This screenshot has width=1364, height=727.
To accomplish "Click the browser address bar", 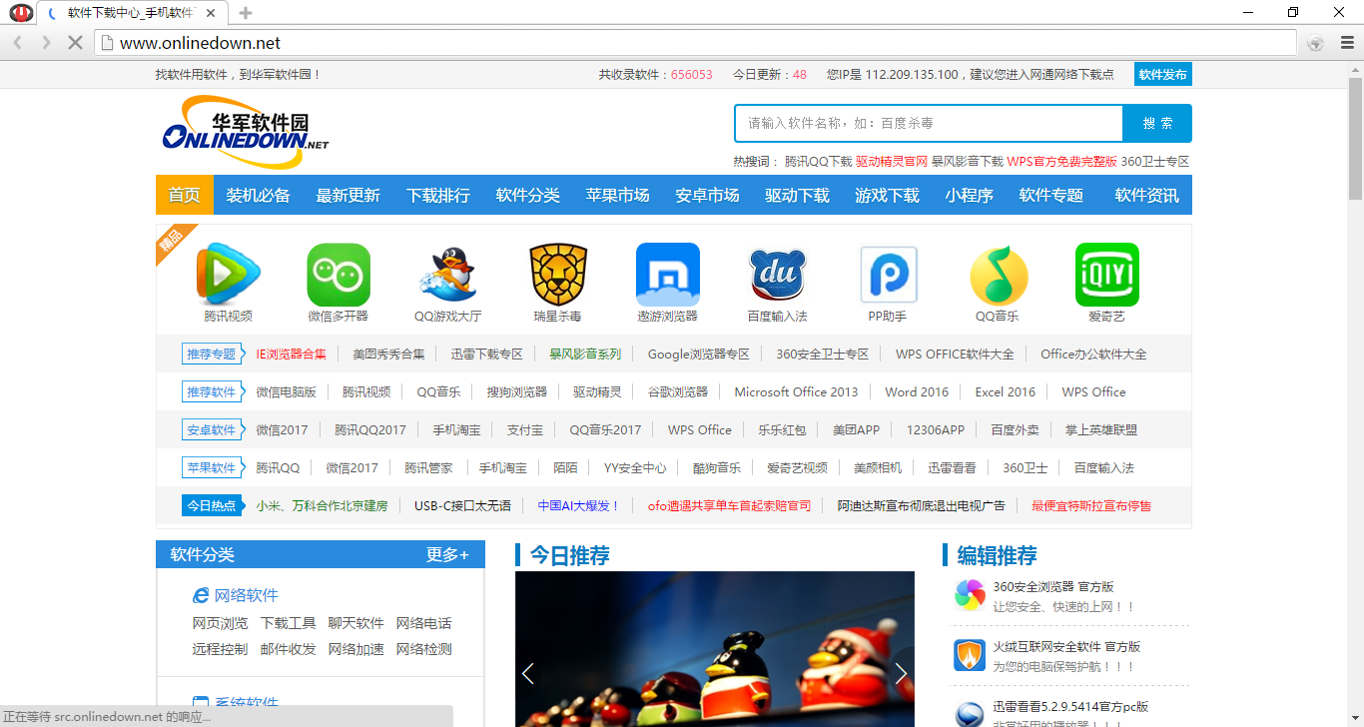I will pyautogui.click(x=695, y=43).
